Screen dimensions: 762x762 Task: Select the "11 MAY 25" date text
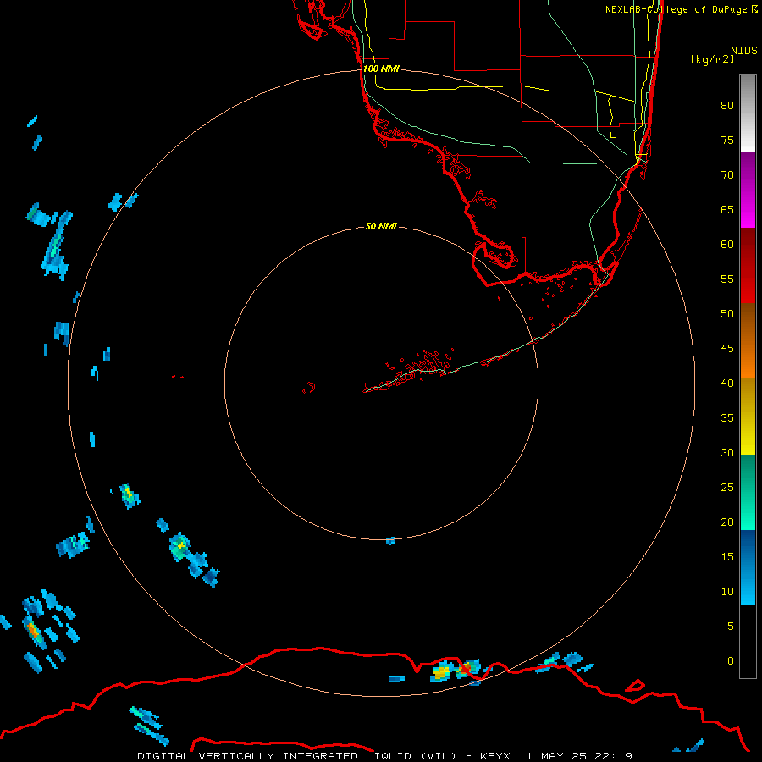(555, 756)
